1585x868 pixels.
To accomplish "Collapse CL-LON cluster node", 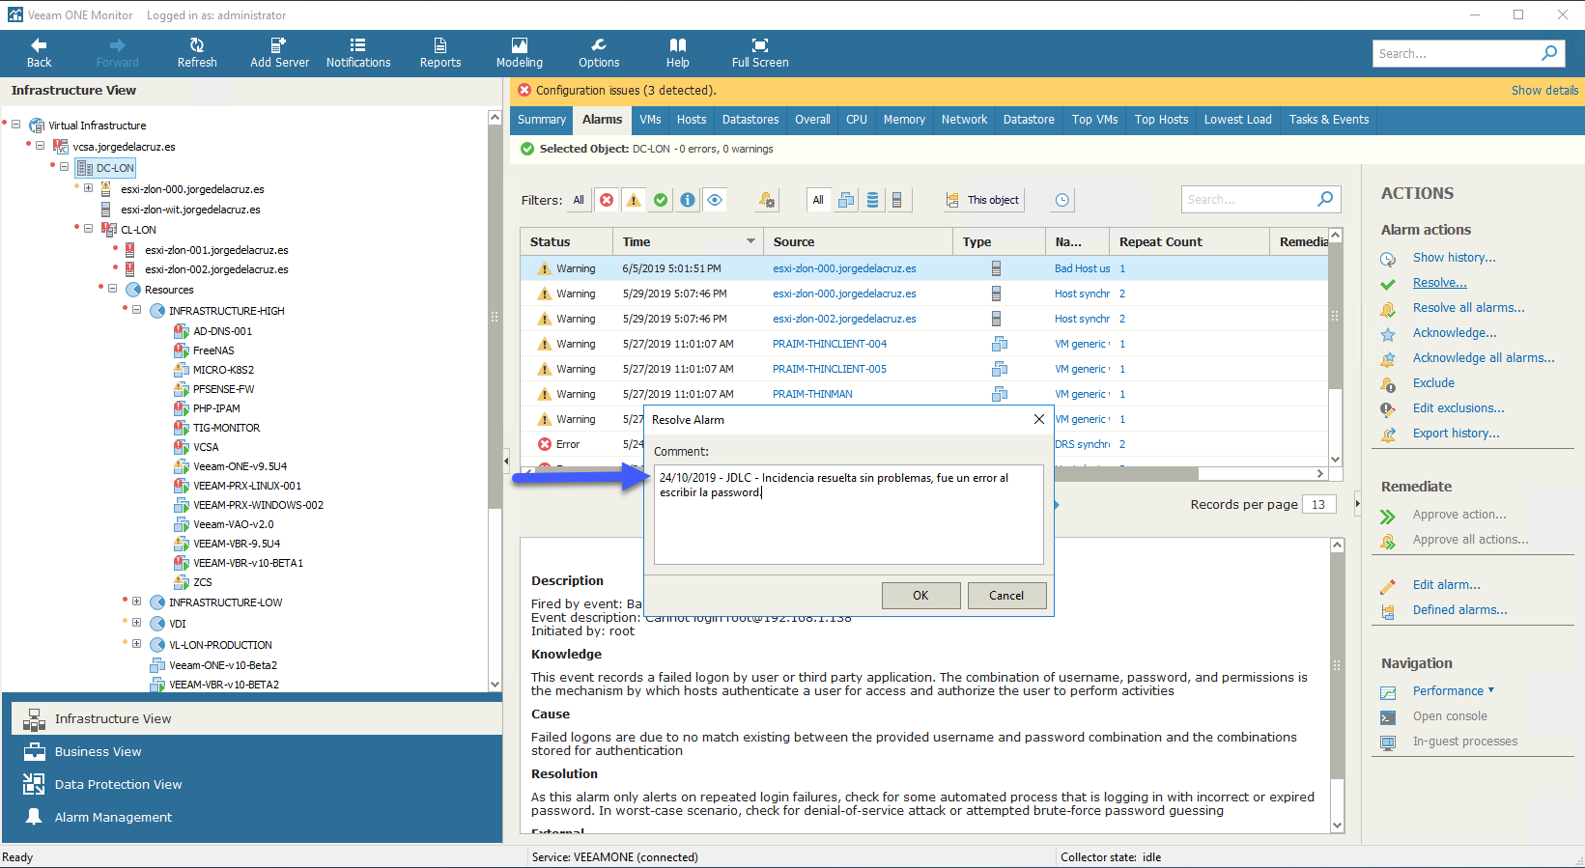I will click(89, 229).
